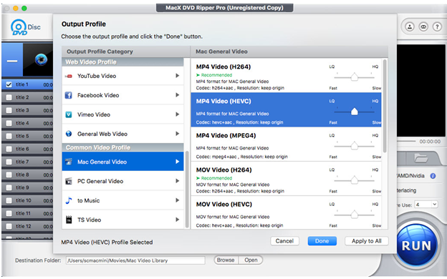Image resolution: width=447 pixels, height=279 pixels.
Task: Expand the to Music arrow
Action: click(178, 200)
